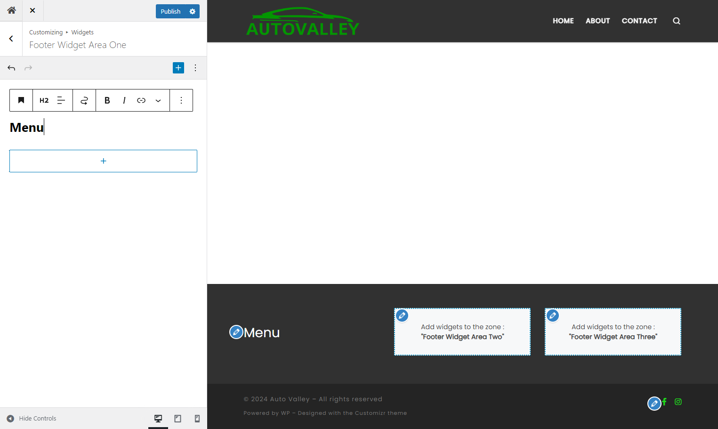The image size is (718, 429).
Task: Go back with the left chevron
Action: point(11,39)
